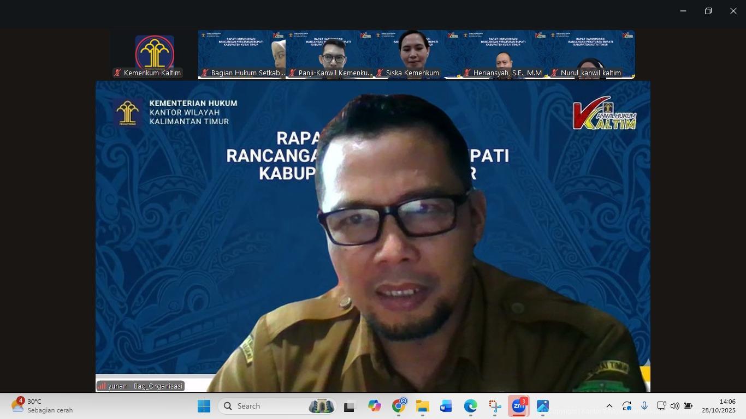The image size is (746, 419).
Task: Open File Explorer folder icon
Action: [422, 406]
